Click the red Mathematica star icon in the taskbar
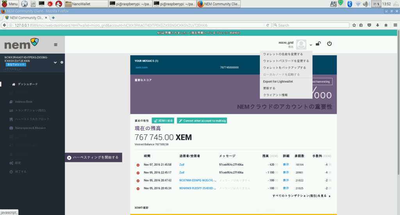 point(50,4)
